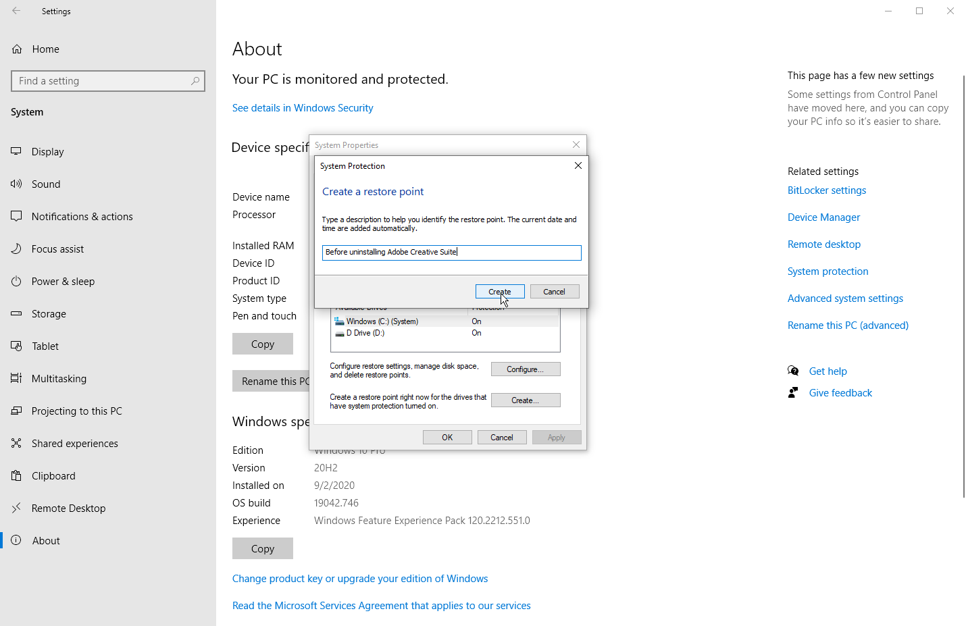Click the Give feedback person icon

click(x=793, y=392)
